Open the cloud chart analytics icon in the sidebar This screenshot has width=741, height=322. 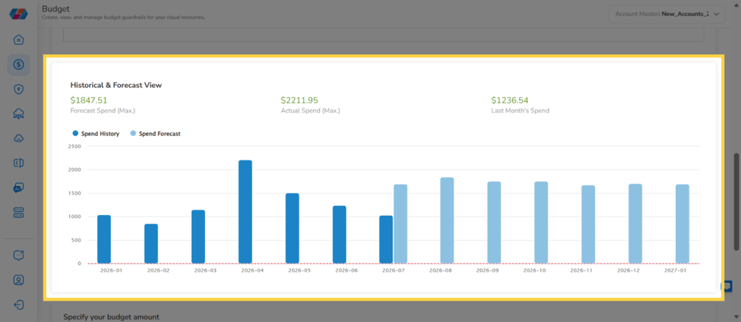click(x=18, y=138)
